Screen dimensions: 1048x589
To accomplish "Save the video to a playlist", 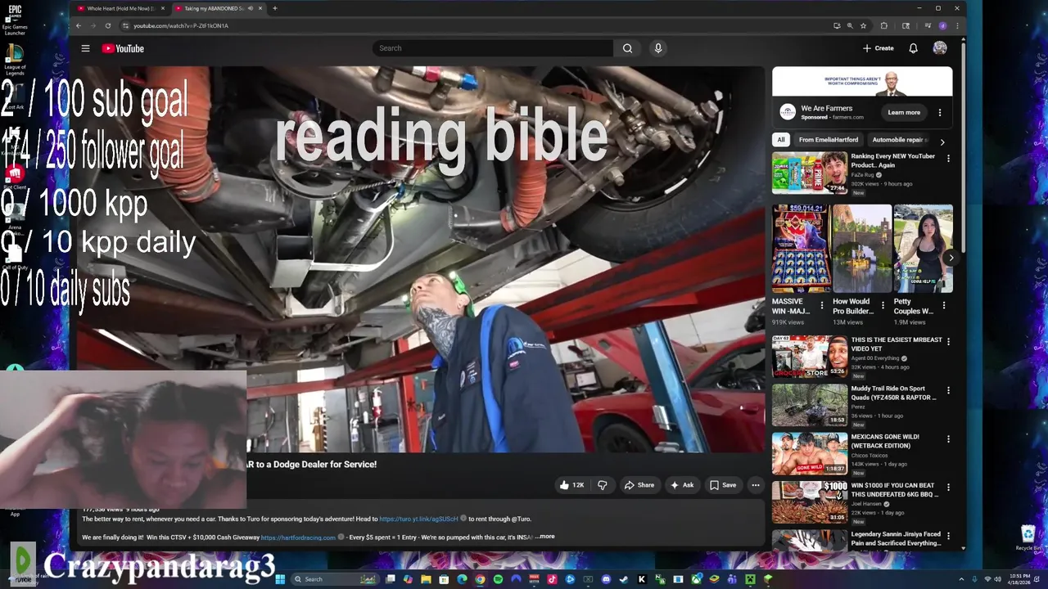I will [723, 485].
